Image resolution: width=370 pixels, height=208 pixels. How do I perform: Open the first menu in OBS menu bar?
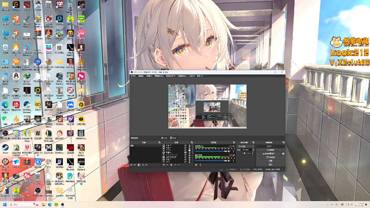point(133,76)
